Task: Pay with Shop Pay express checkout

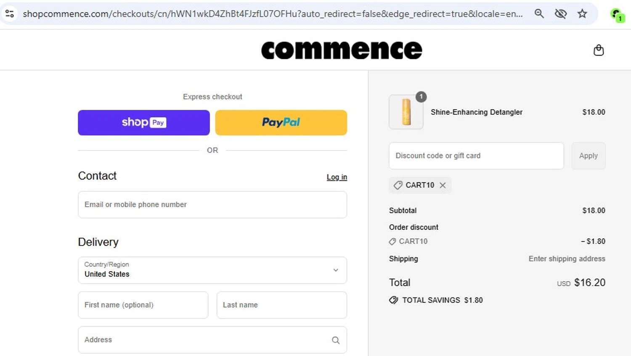Action: (x=144, y=123)
